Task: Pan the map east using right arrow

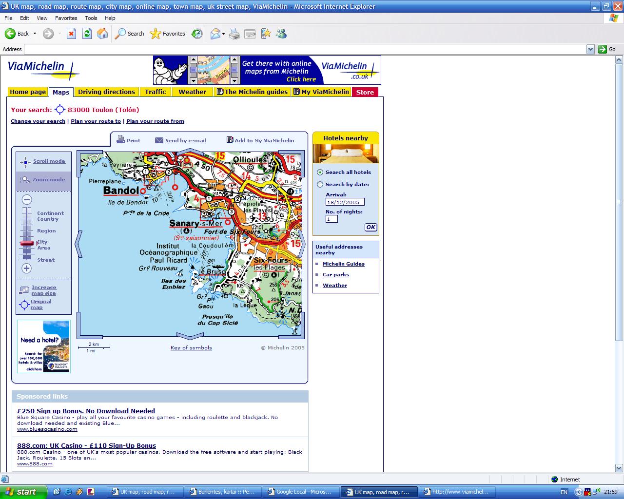Action: 302,244
